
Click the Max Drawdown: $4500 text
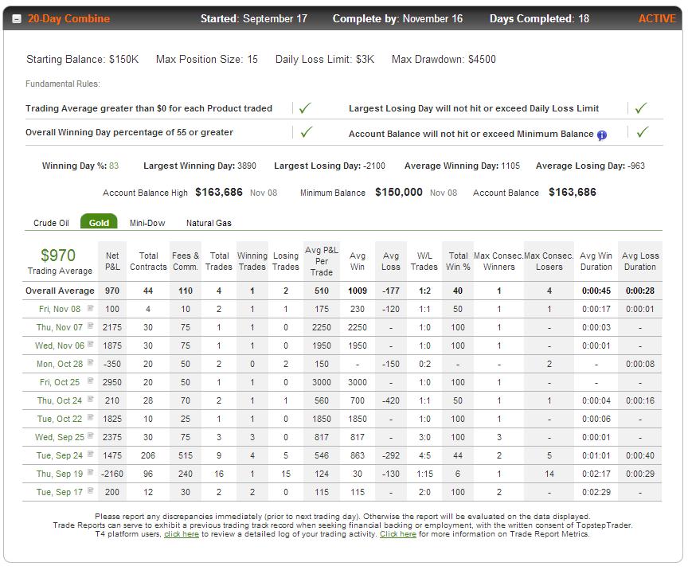(x=444, y=59)
